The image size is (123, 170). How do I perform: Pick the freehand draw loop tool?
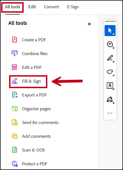(110, 72)
